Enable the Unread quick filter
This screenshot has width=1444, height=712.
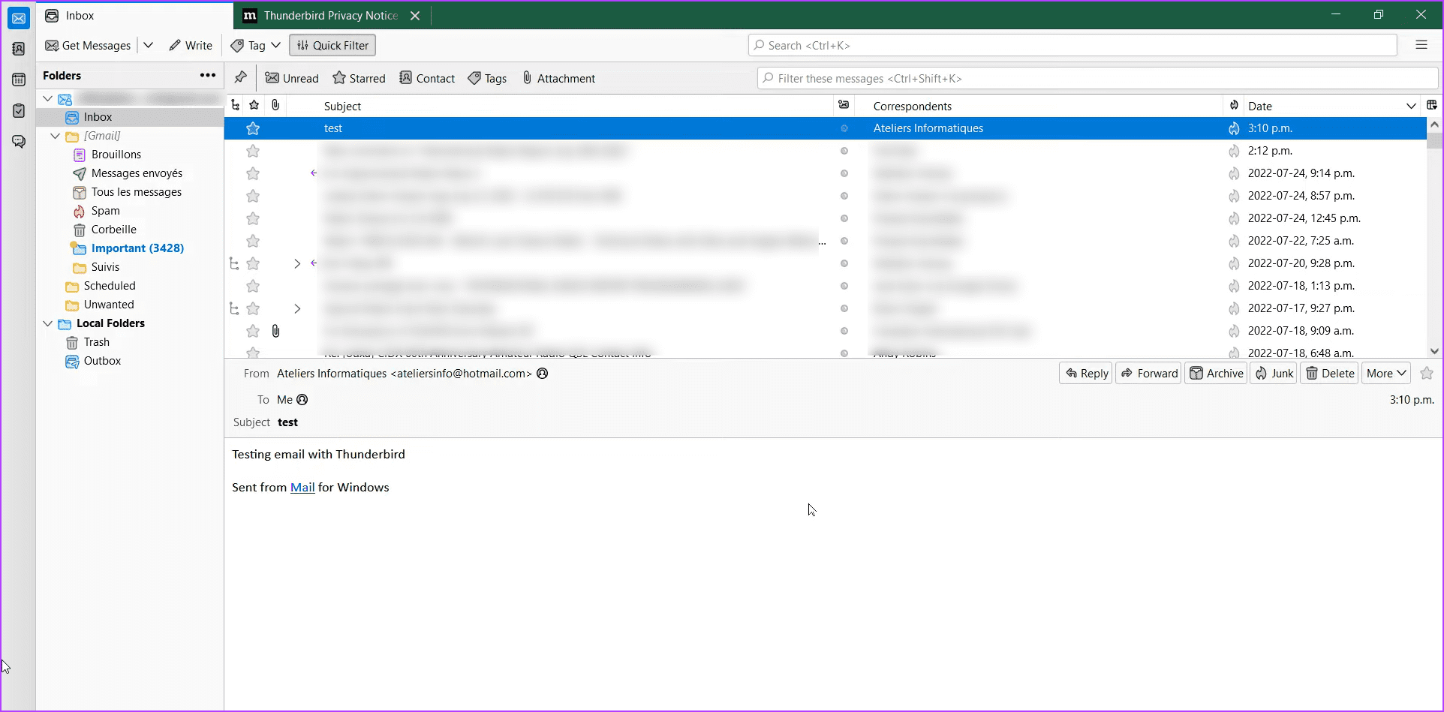pos(292,77)
